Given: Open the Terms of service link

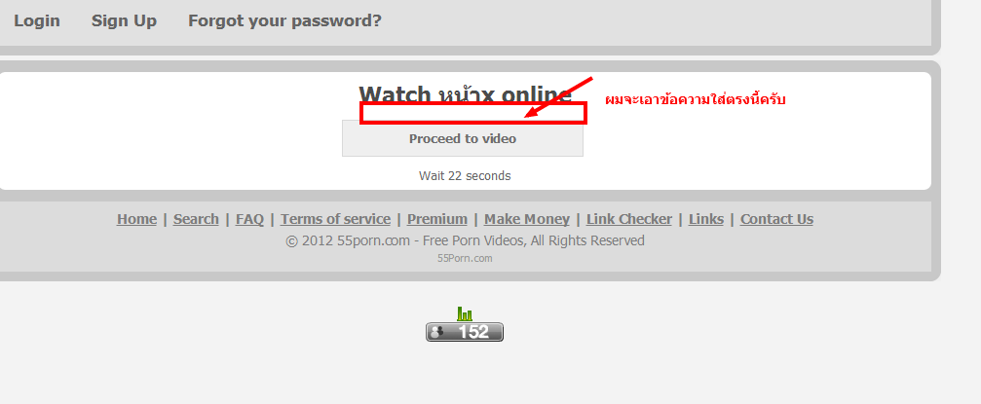Looking at the screenshot, I should click(335, 219).
